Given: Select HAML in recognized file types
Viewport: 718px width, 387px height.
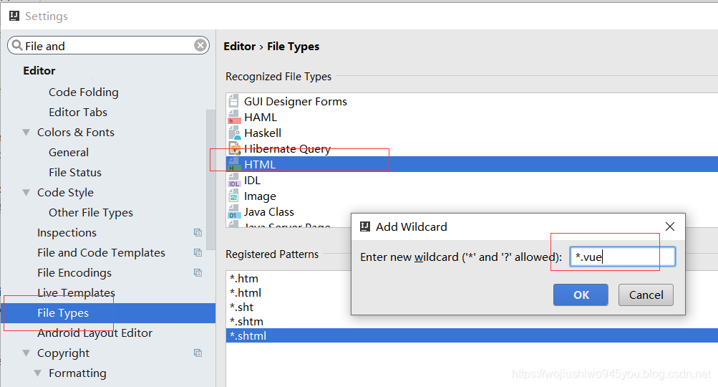Looking at the screenshot, I should coord(261,118).
